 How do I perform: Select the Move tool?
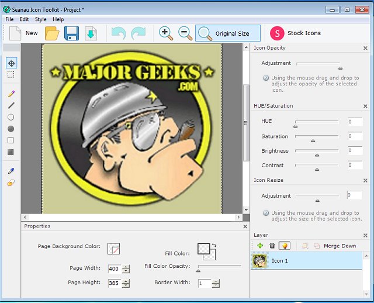point(11,63)
